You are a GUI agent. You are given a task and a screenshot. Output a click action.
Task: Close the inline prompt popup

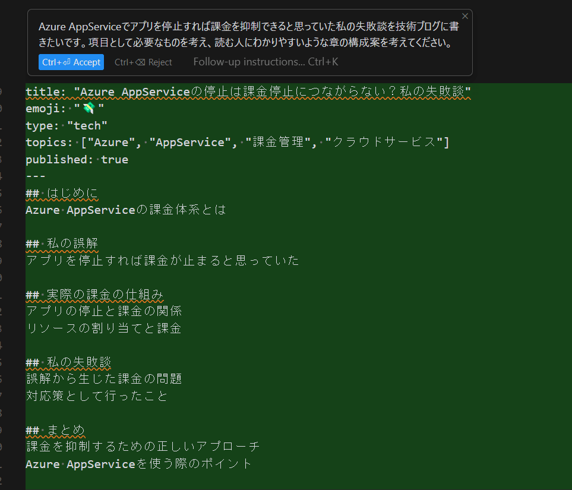pos(464,16)
